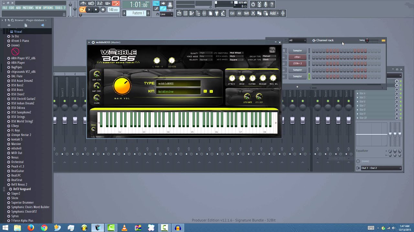Expand the wobbleBOSS window options arrow

point(89,42)
